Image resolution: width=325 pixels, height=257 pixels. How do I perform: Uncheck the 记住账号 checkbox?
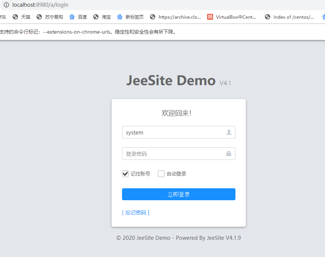coord(125,174)
